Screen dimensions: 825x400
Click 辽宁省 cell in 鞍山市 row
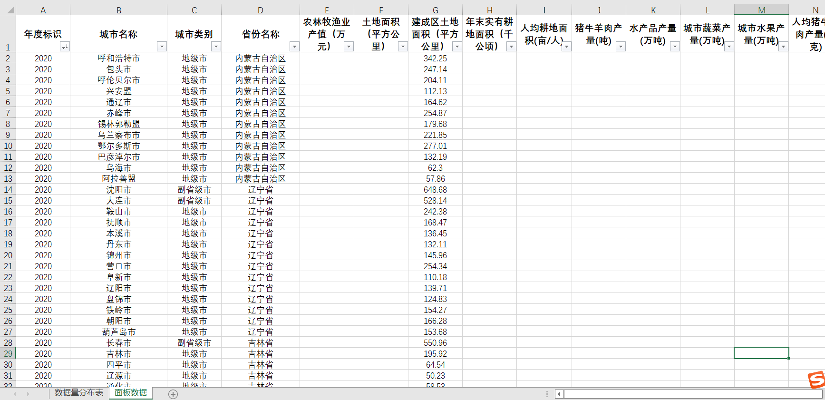point(261,212)
